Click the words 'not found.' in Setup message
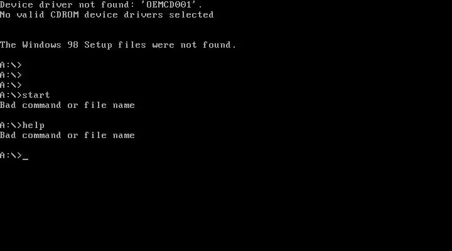 (208, 45)
